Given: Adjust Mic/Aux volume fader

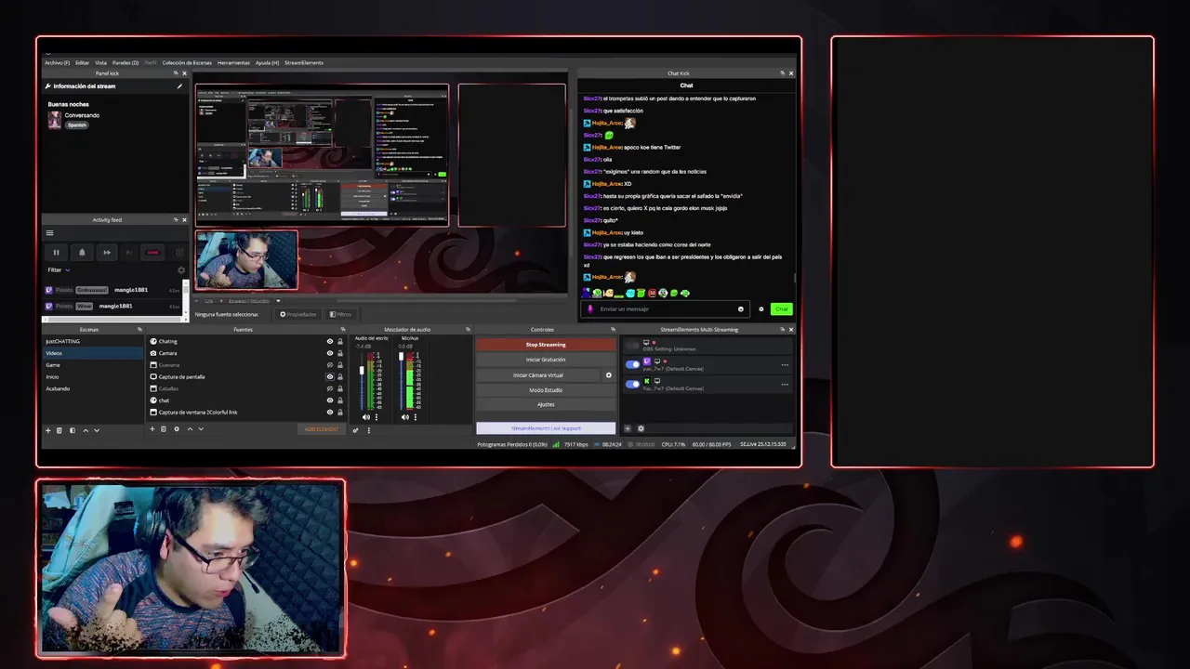Looking at the screenshot, I should [x=401, y=356].
